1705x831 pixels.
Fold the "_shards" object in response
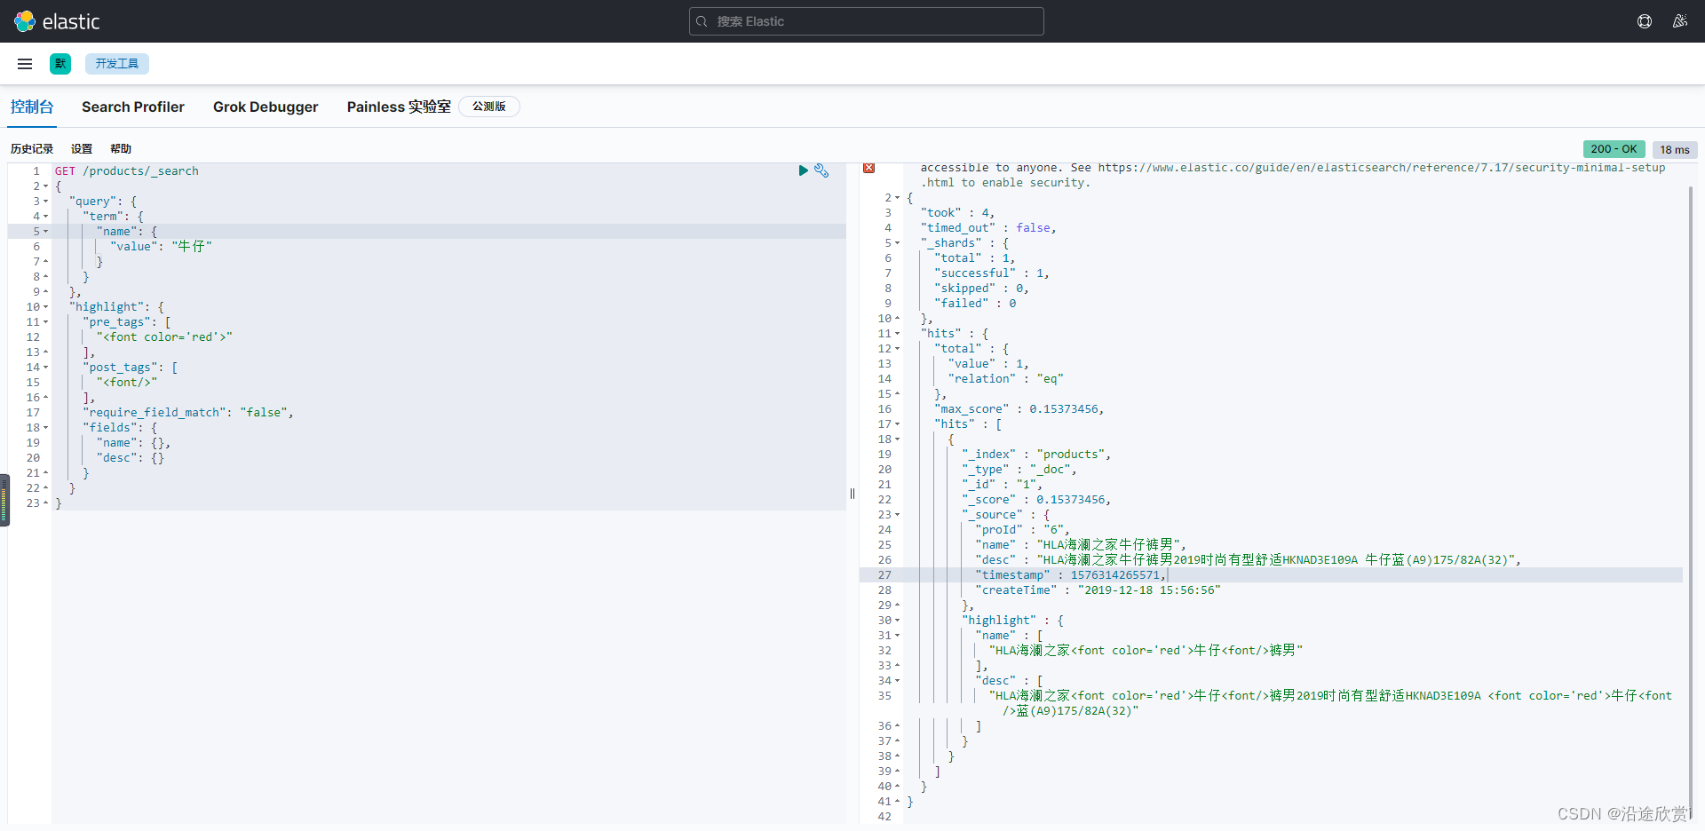(x=898, y=243)
